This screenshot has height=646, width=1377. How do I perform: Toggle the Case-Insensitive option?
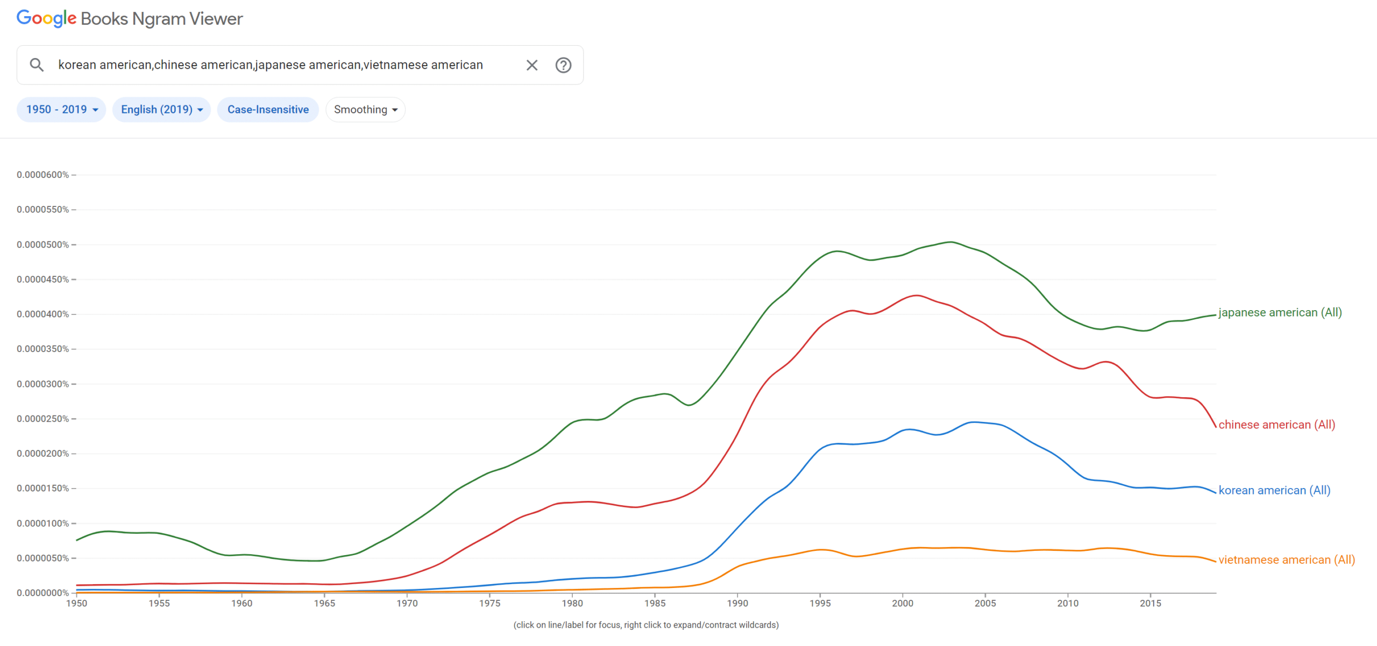coord(267,109)
